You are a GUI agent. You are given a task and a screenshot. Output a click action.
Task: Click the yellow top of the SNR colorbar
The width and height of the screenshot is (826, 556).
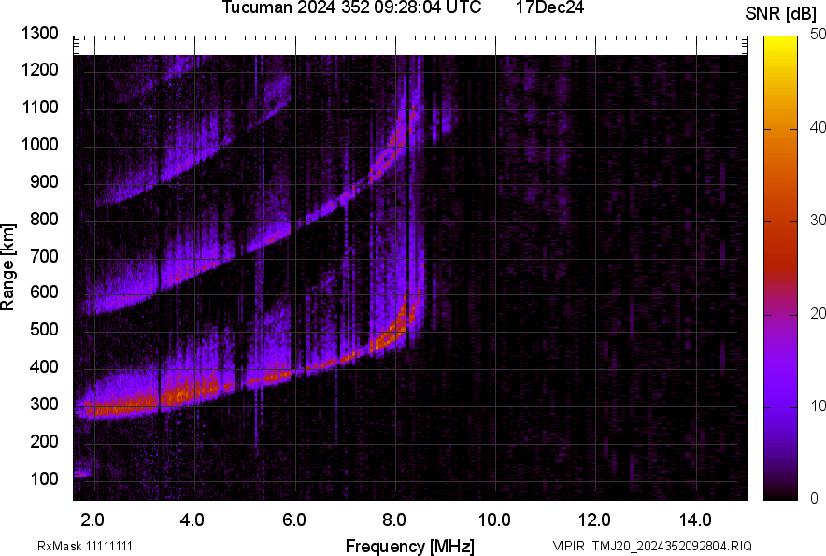click(x=780, y=42)
